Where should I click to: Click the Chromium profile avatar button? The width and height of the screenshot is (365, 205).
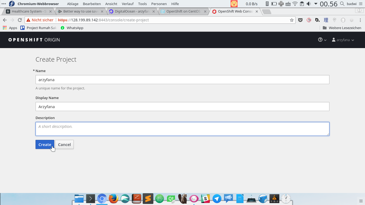click(x=360, y=11)
